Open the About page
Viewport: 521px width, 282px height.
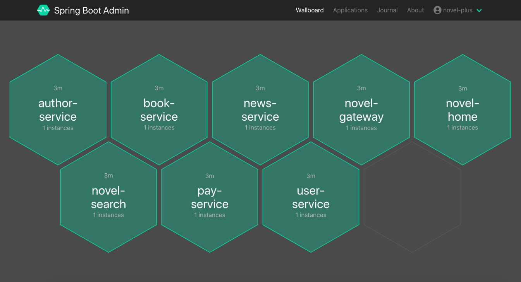coord(415,10)
